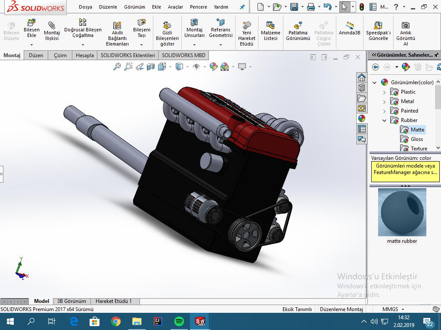This screenshot has width=441, height=330.
Task: Open the MMGS unit system dropdown
Action: (x=393, y=309)
